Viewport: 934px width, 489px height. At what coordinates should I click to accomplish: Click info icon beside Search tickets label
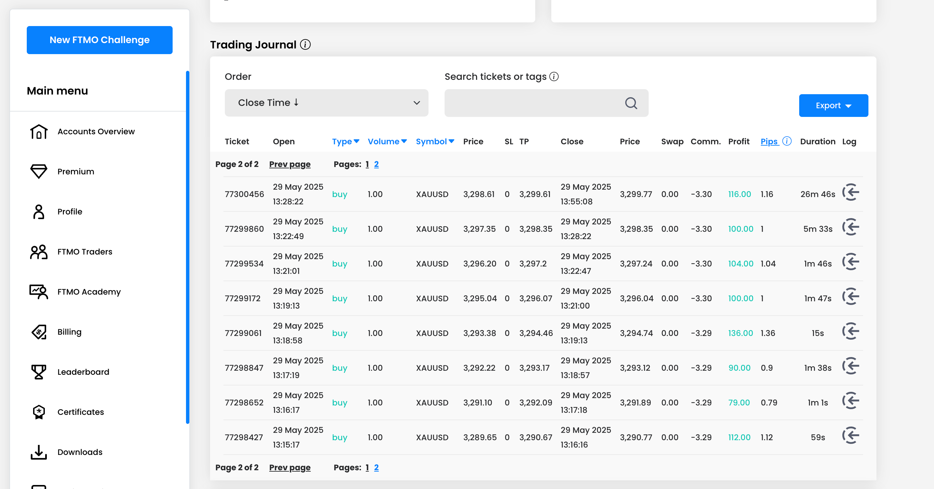tap(554, 77)
